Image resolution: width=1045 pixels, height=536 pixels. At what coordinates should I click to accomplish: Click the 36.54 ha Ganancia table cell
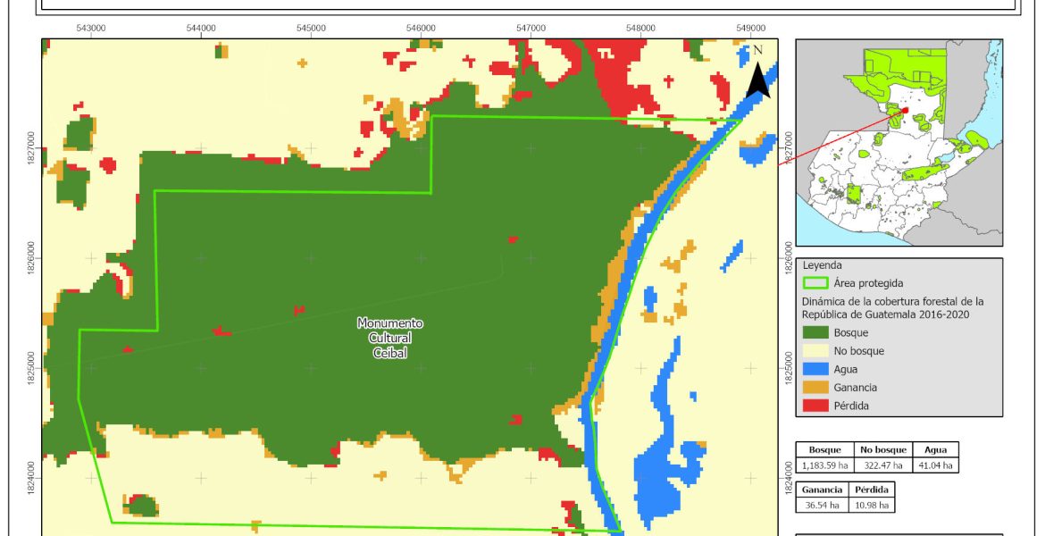pos(821,505)
